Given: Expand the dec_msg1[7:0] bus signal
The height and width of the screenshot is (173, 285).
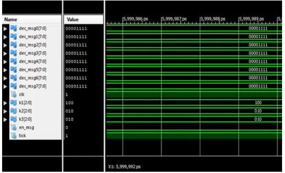Looking at the screenshot, I should 5,37.
